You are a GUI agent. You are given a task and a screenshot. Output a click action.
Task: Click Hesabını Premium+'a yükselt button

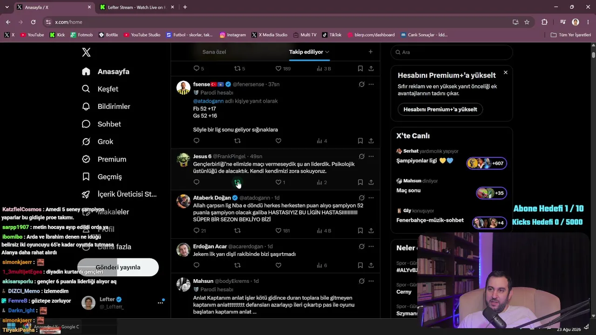[x=440, y=109]
